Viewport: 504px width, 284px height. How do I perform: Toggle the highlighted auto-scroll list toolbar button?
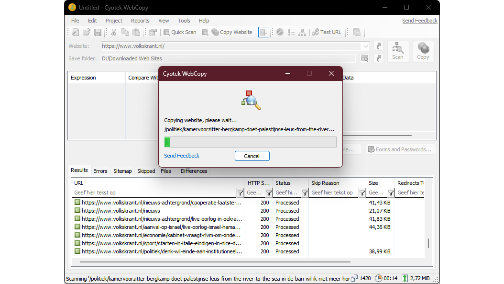pyautogui.click(x=263, y=32)
